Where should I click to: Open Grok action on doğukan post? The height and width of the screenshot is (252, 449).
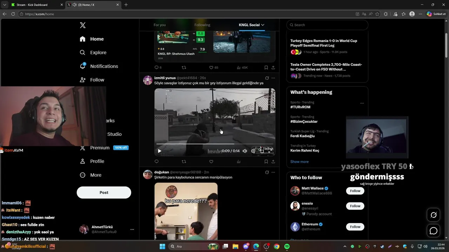267,172
